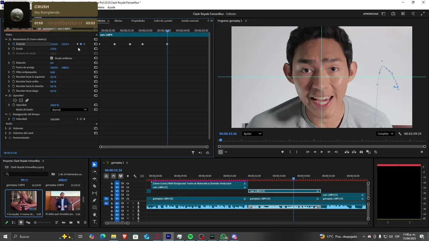Click the captions track CC button

coord(142,176)
